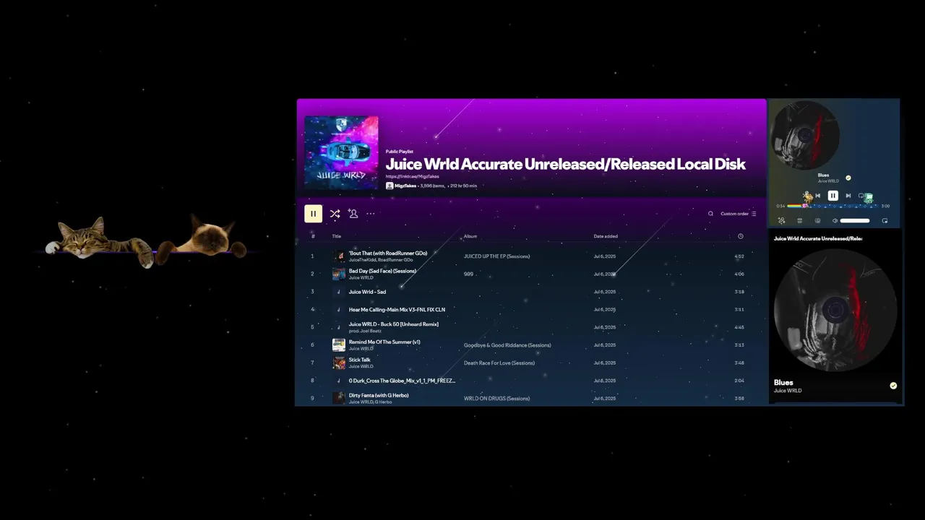
Task: Sort tracks by Album column header
Action: coord(470,236)
